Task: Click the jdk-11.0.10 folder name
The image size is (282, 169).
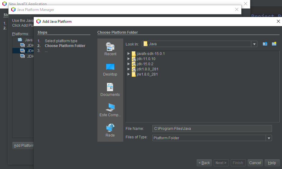Action: (146, 59)
